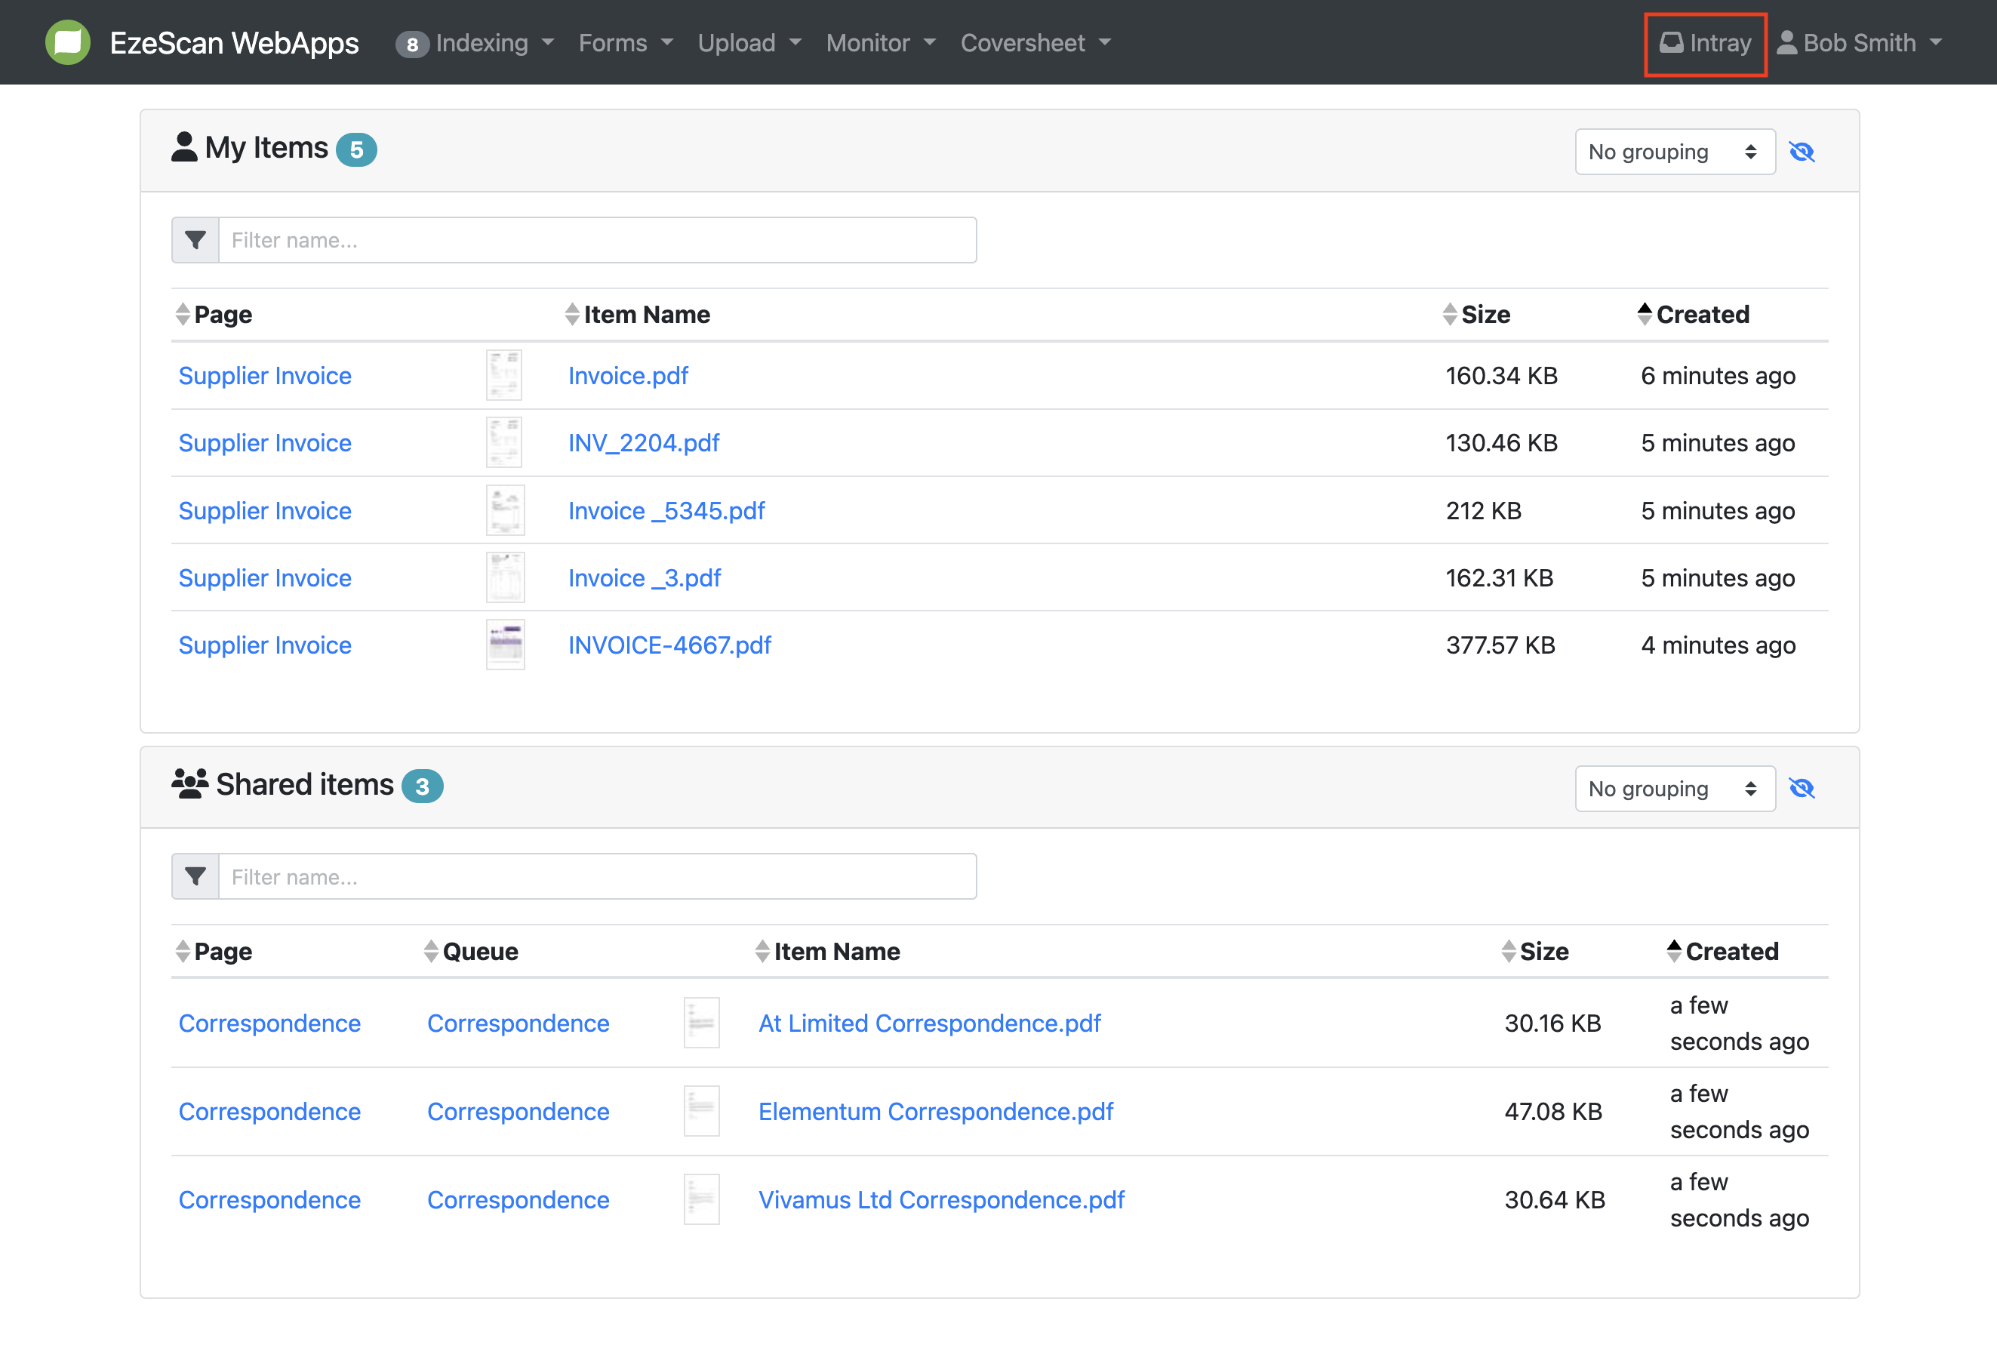Click the Shared items filter funnel icon
The image size is (1997, 1345).
coord(195,876)
